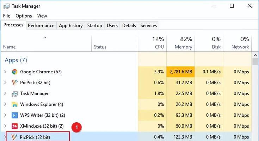Switch to the Processes tab

tap(13, 25)
